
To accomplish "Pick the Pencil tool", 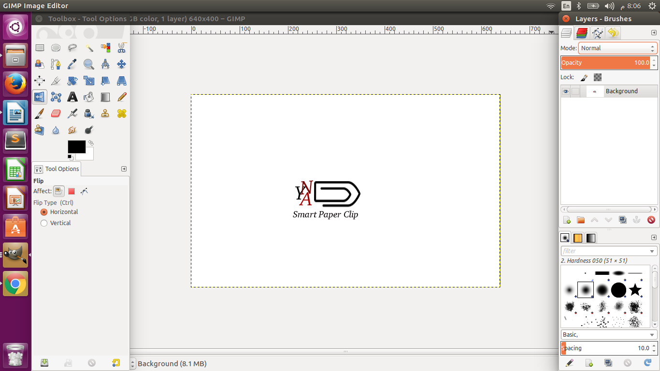I will point(122,97).
